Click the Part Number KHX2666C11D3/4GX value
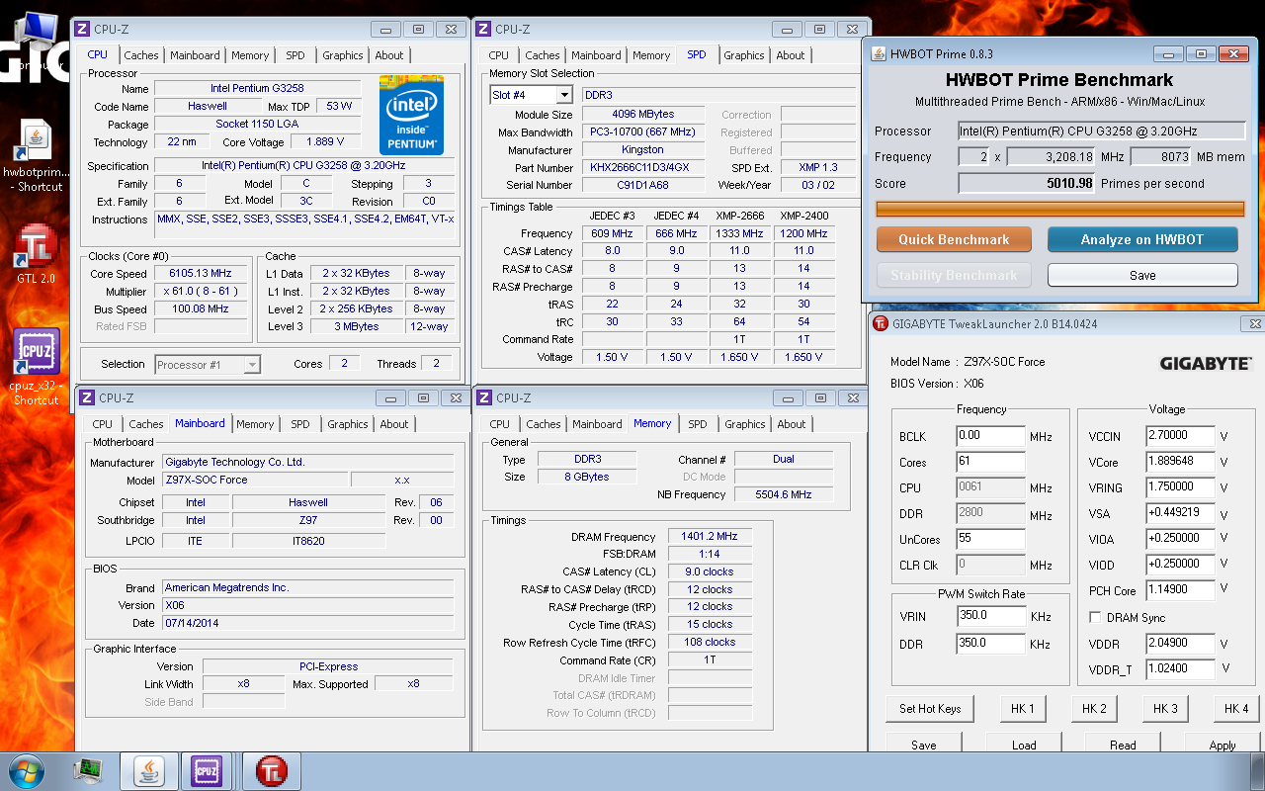 tap(642, 168)
